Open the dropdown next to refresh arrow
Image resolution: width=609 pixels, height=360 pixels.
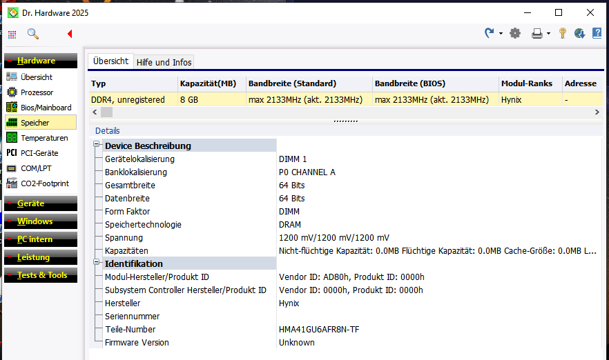tap(501, 34)
